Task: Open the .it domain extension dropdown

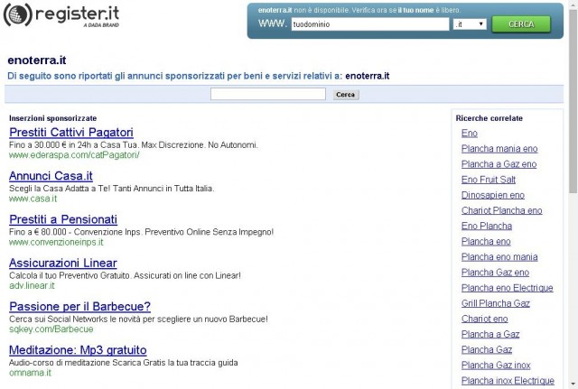Action: click(x=470, y=24)
